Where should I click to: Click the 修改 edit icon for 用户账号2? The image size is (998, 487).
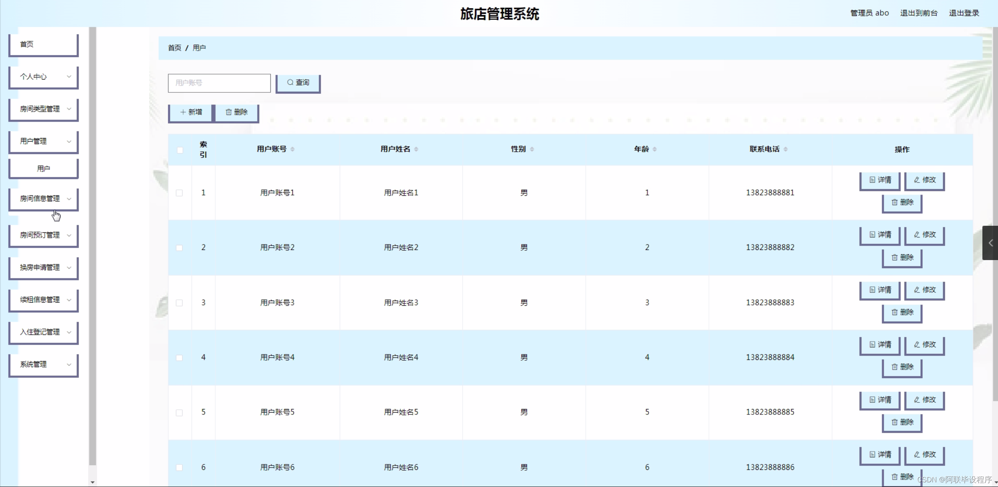[x=917, y=234]
